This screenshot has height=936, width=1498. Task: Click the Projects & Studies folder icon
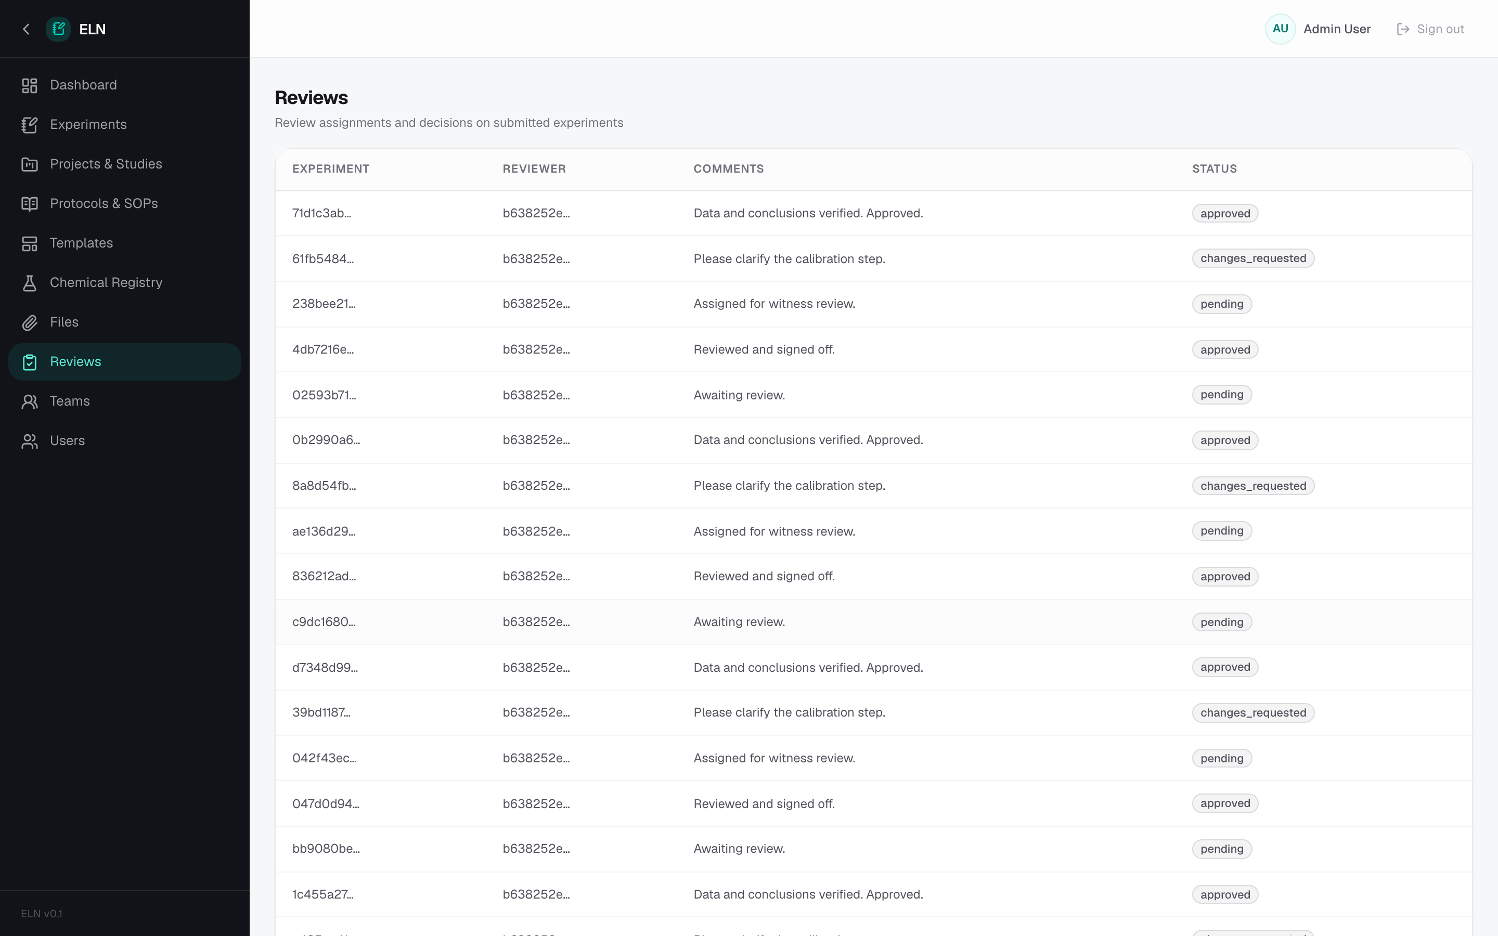[30, 164]
